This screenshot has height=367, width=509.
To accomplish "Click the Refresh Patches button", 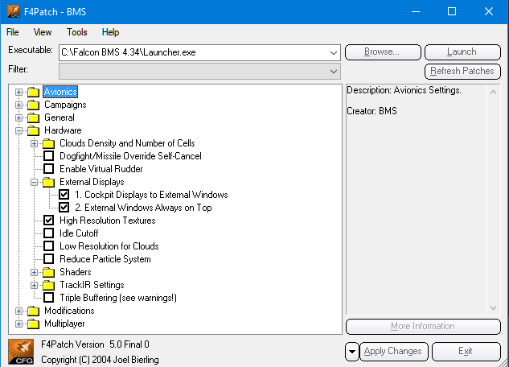I will tap(462, 72).
